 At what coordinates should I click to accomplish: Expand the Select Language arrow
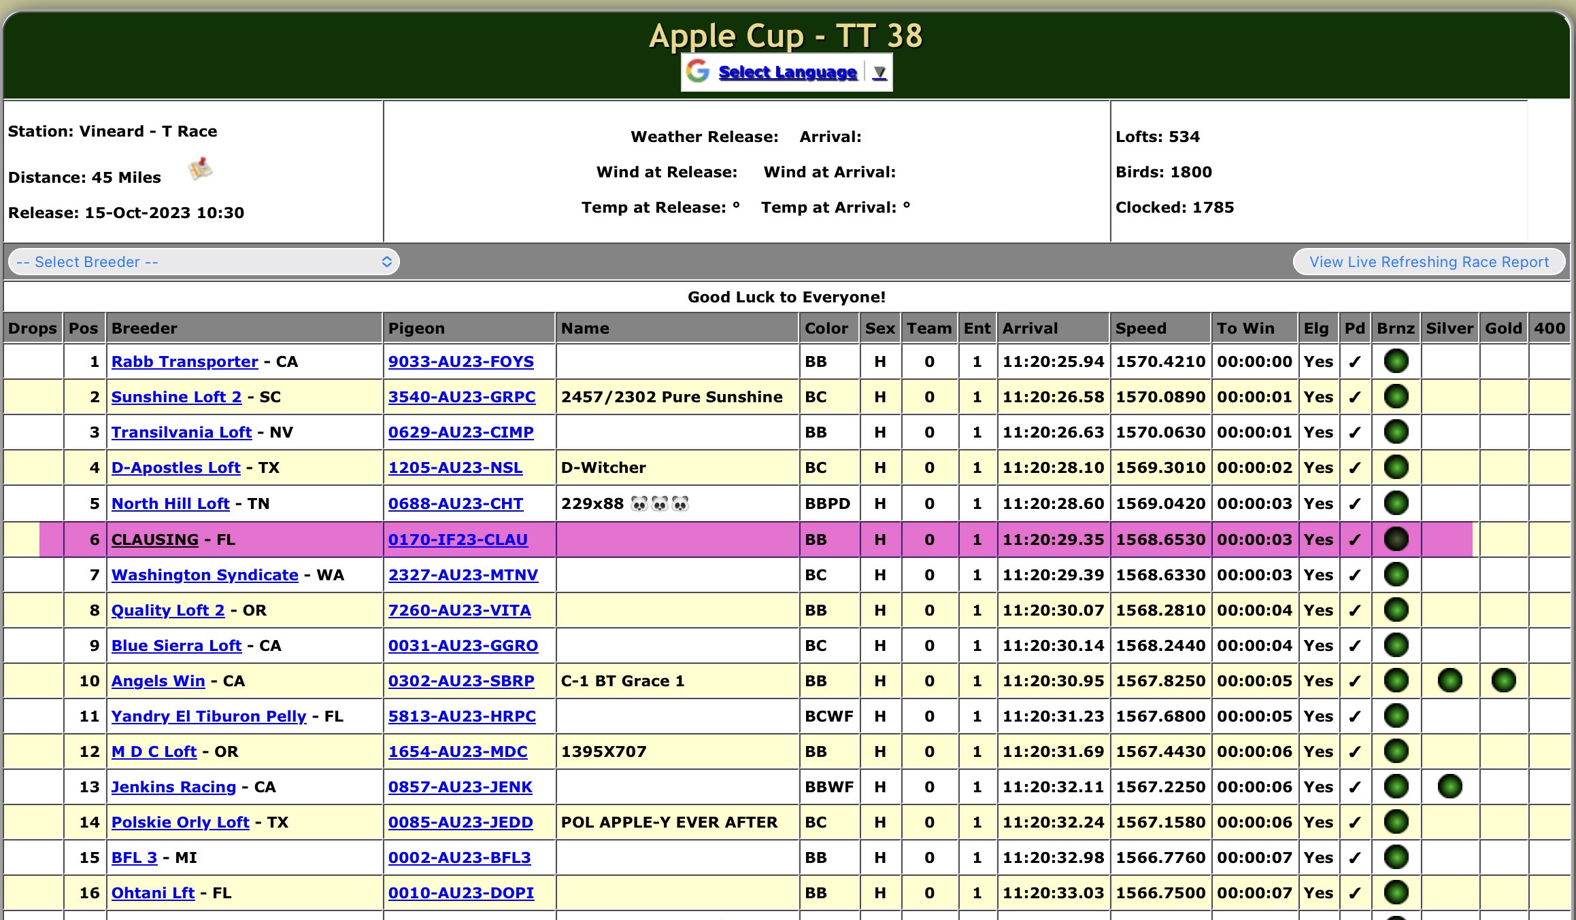pos(879,72)
